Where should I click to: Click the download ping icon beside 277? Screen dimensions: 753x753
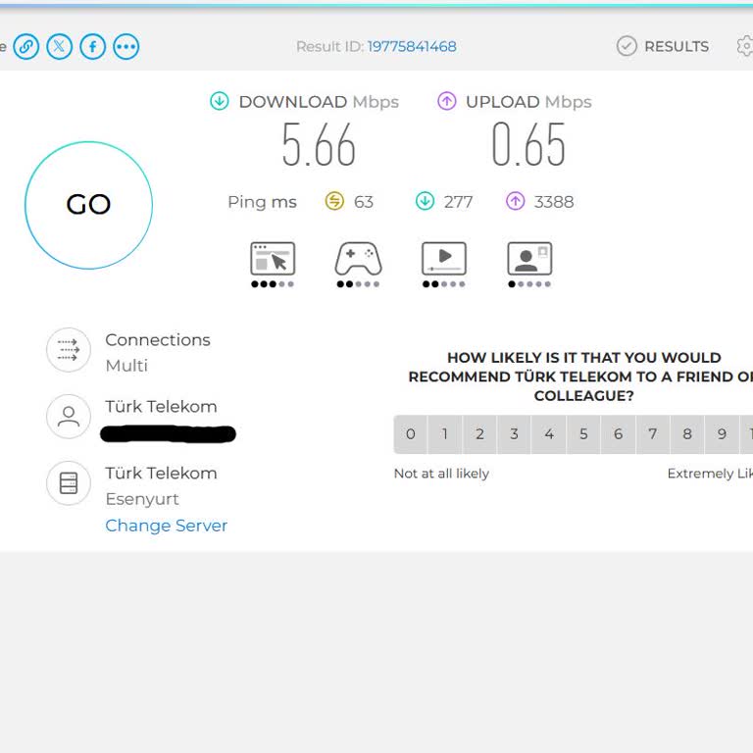click(425, 201)
